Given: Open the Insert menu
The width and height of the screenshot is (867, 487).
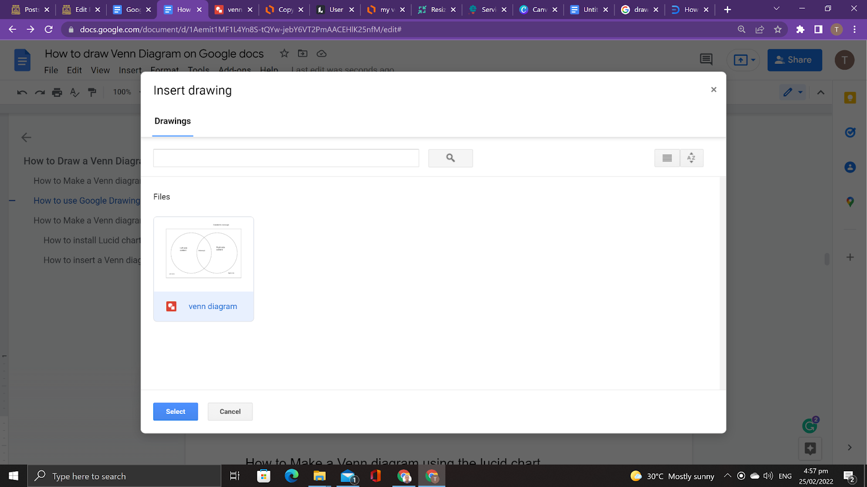Looking at the screenshot, I should click(130, 70).
